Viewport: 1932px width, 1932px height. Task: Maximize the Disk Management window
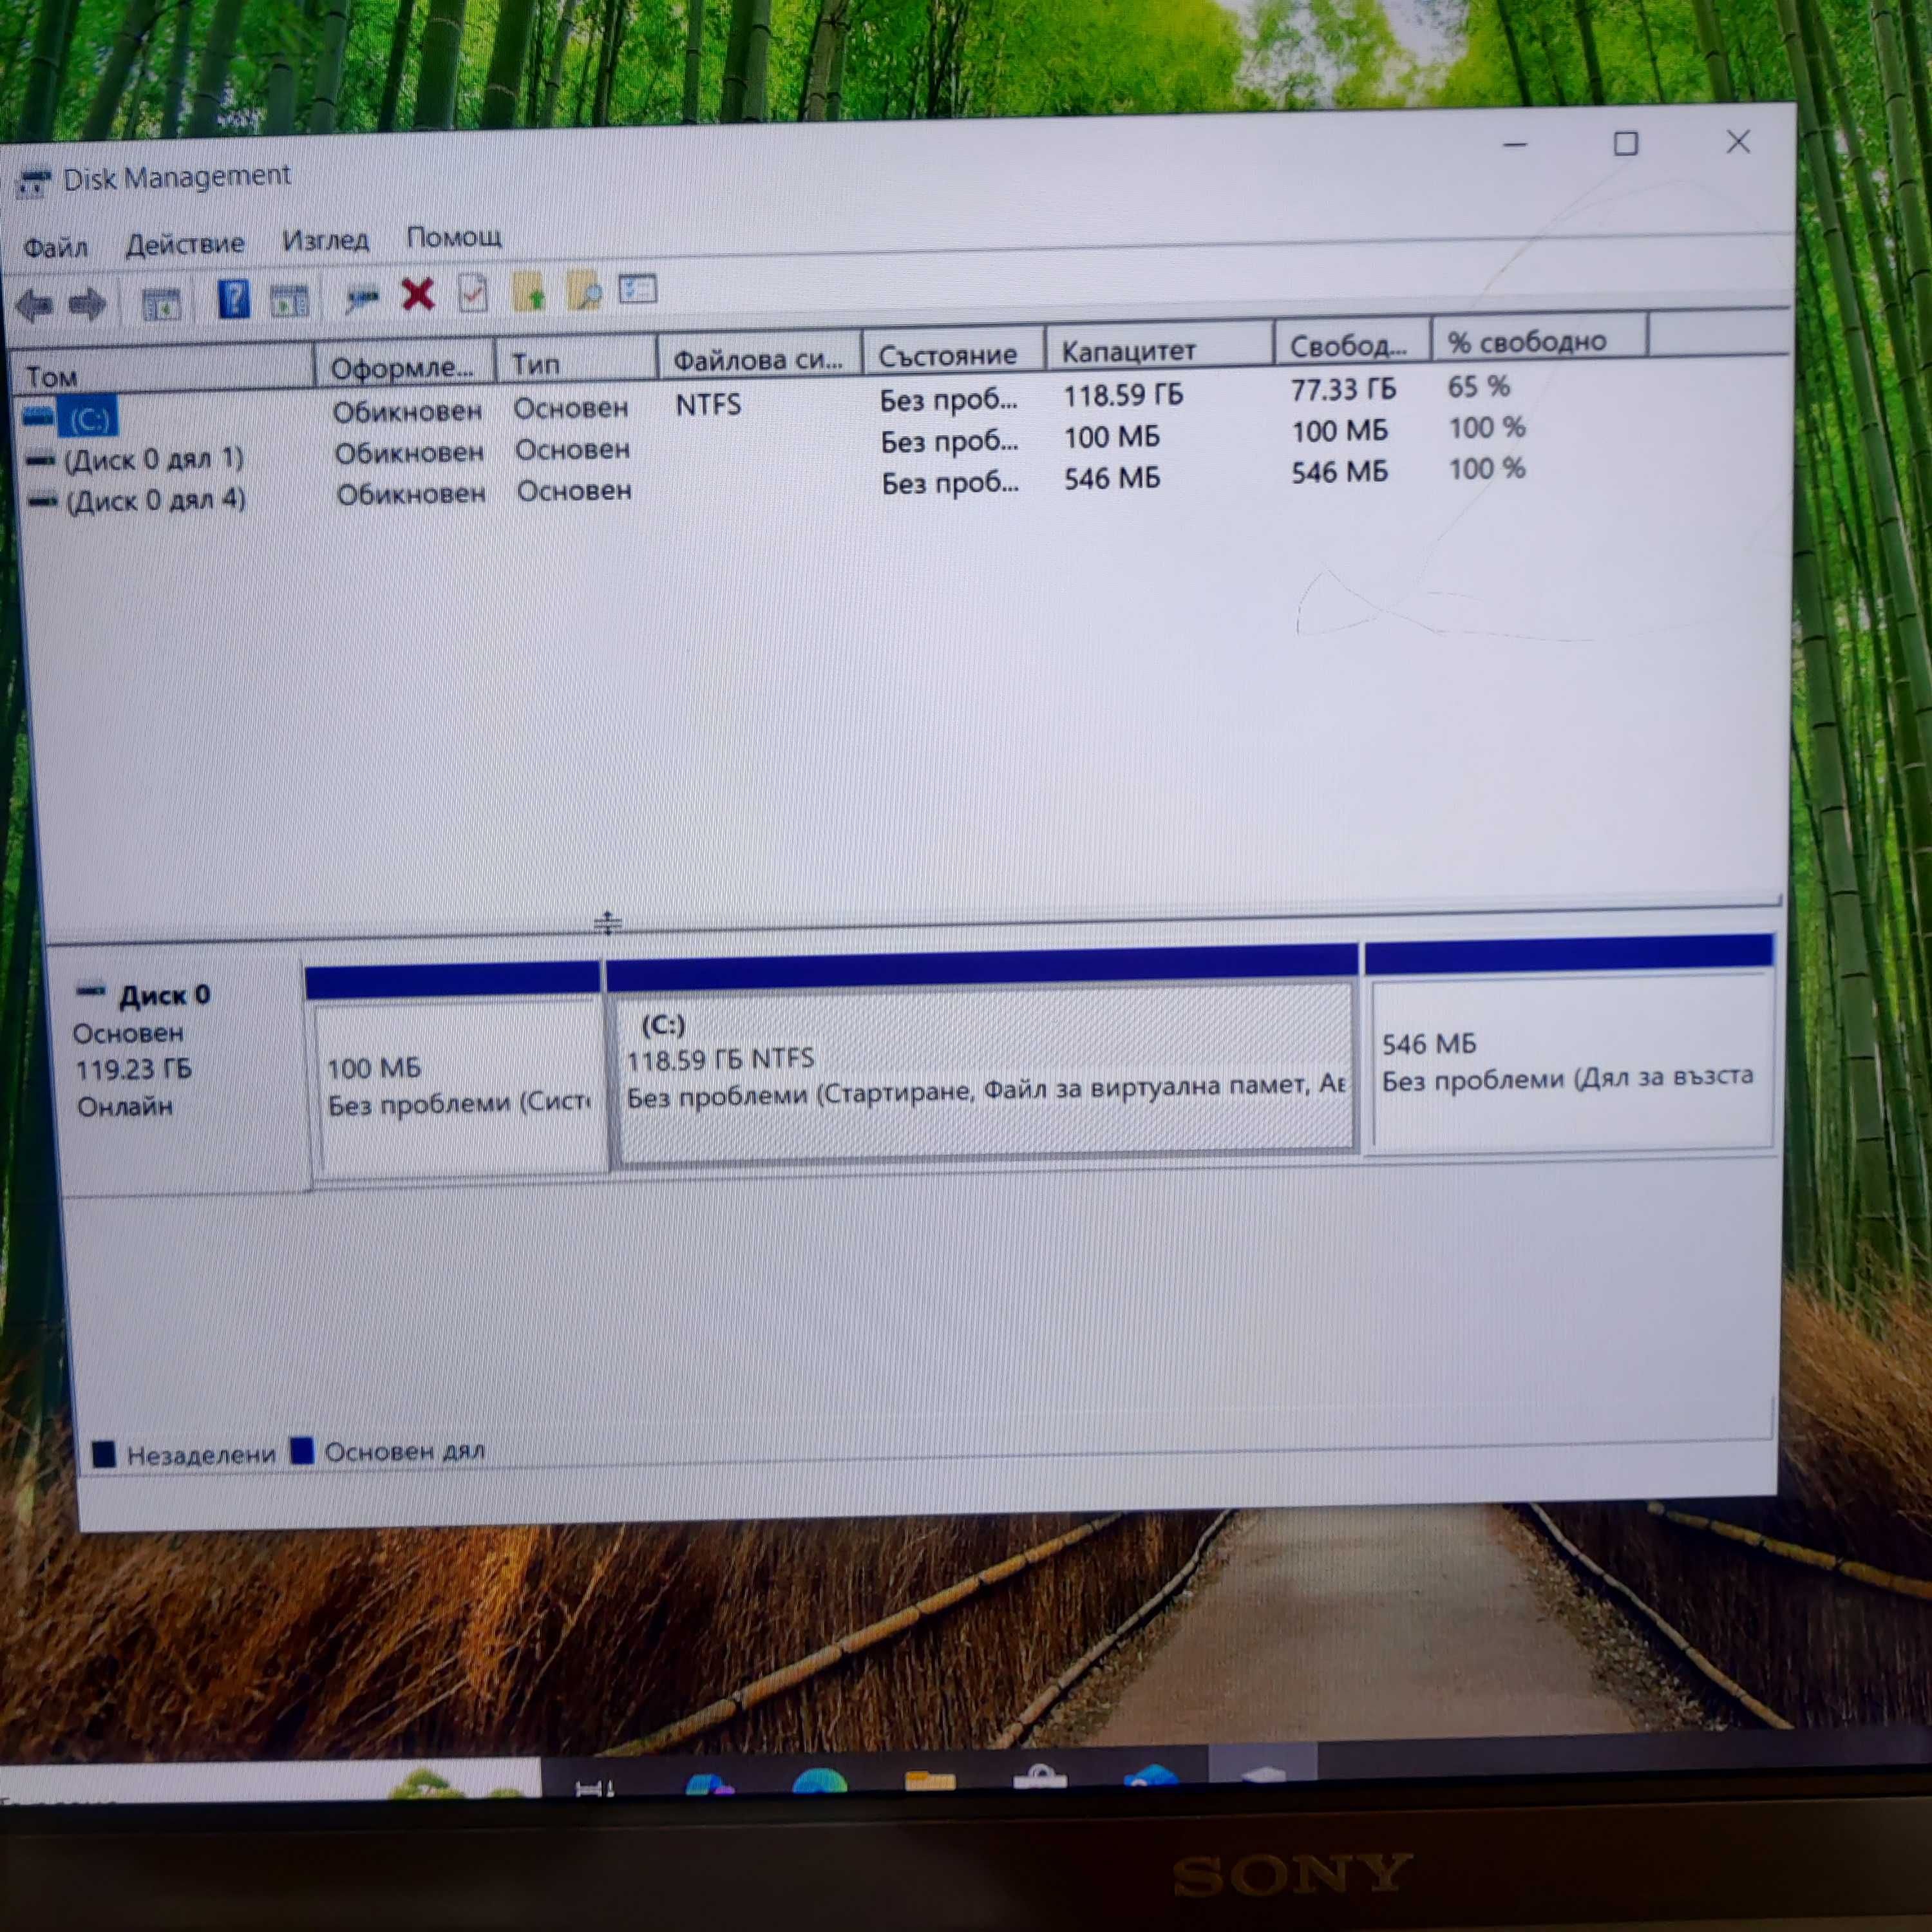point(1626,144)
